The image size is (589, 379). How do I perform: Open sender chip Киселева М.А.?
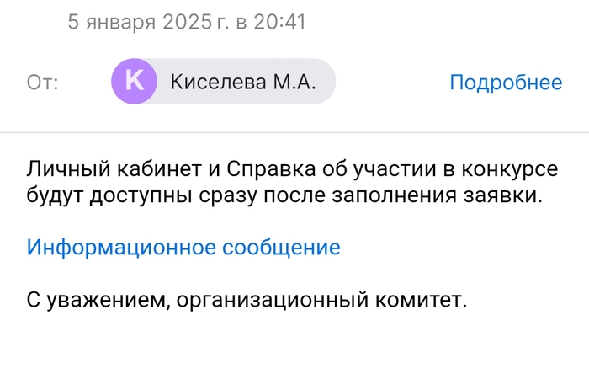(224, 82)
